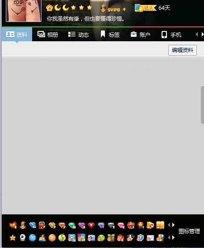Open the 标签 tags tab
204x248 pixels.
pos(110,35)
